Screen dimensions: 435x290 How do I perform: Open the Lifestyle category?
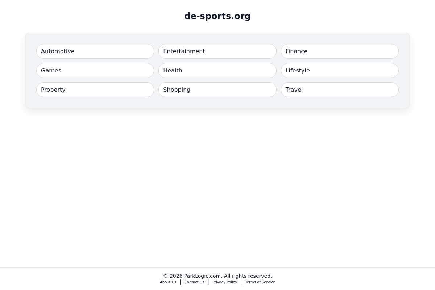coord(340,70)
